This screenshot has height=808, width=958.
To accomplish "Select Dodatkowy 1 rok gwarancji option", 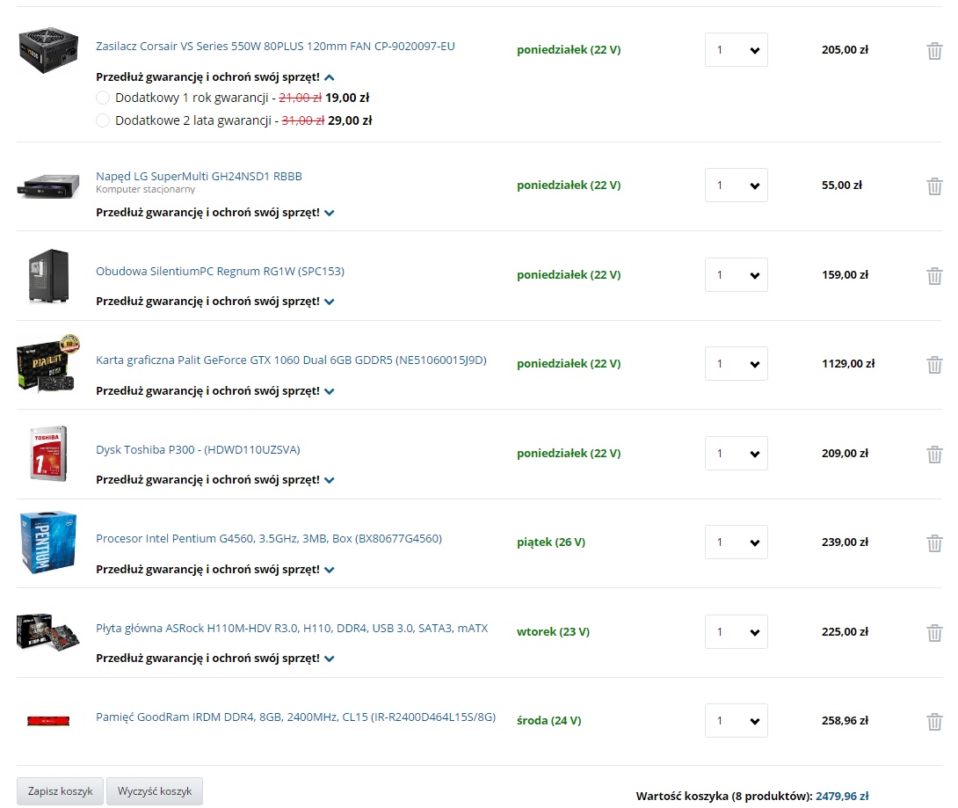I will [x=103, y=98].
